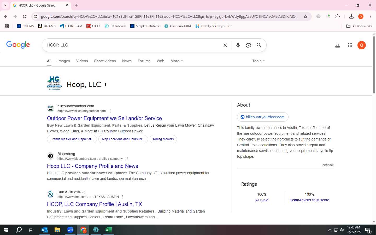Open Search Labs flask icon
The width and height of the screenshot is (376, 235).
(x=338, y=45)
